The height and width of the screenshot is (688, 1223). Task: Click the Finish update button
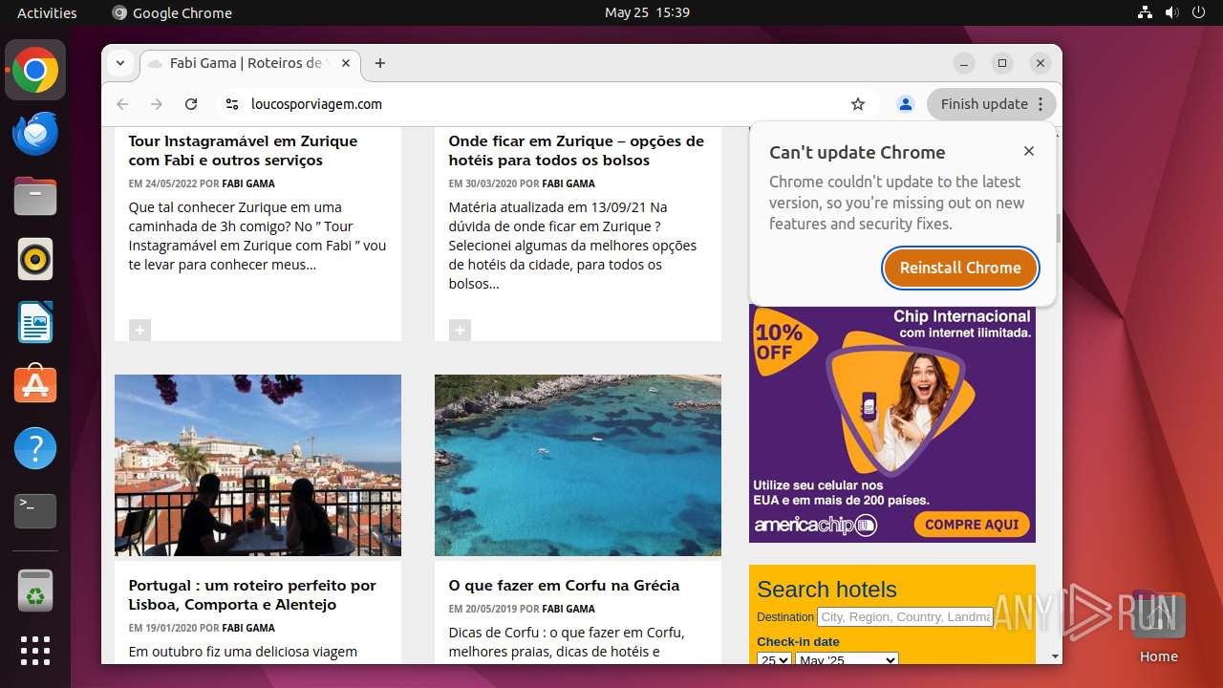pyautogui.click(x=992, y=104)
